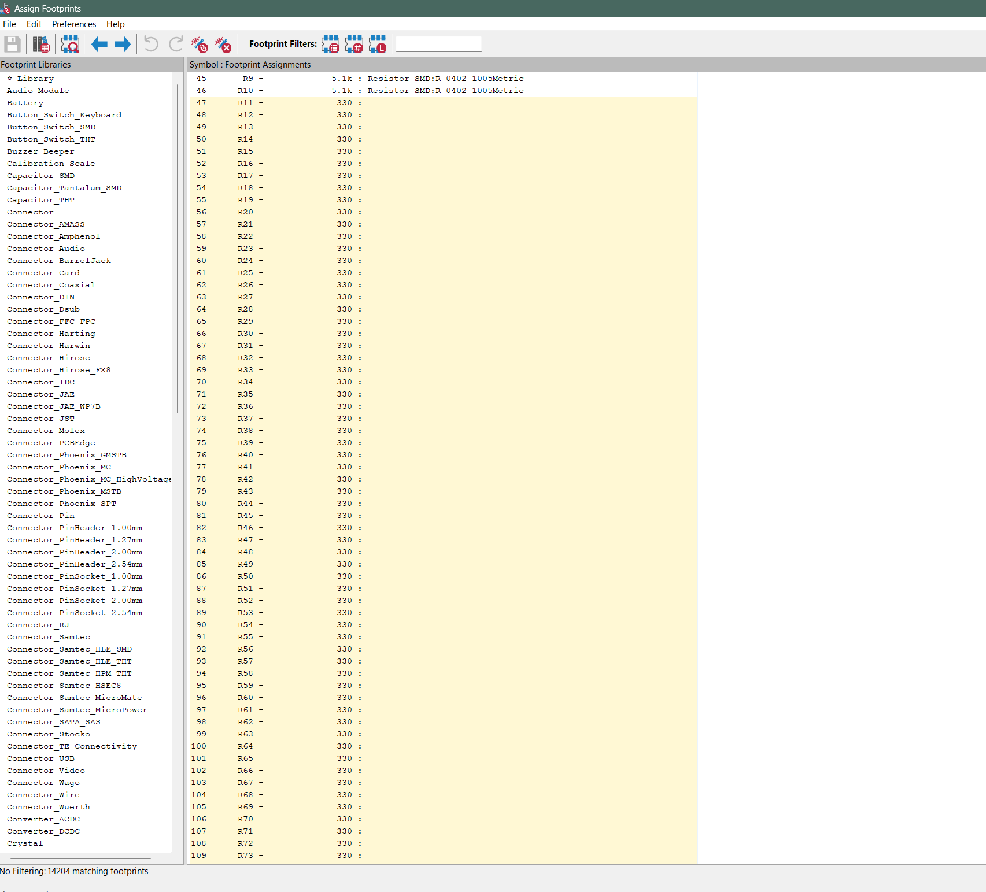The image size is (986, 892).
Task: Select the Capacitor_SMD library
Action: point(41,176)
